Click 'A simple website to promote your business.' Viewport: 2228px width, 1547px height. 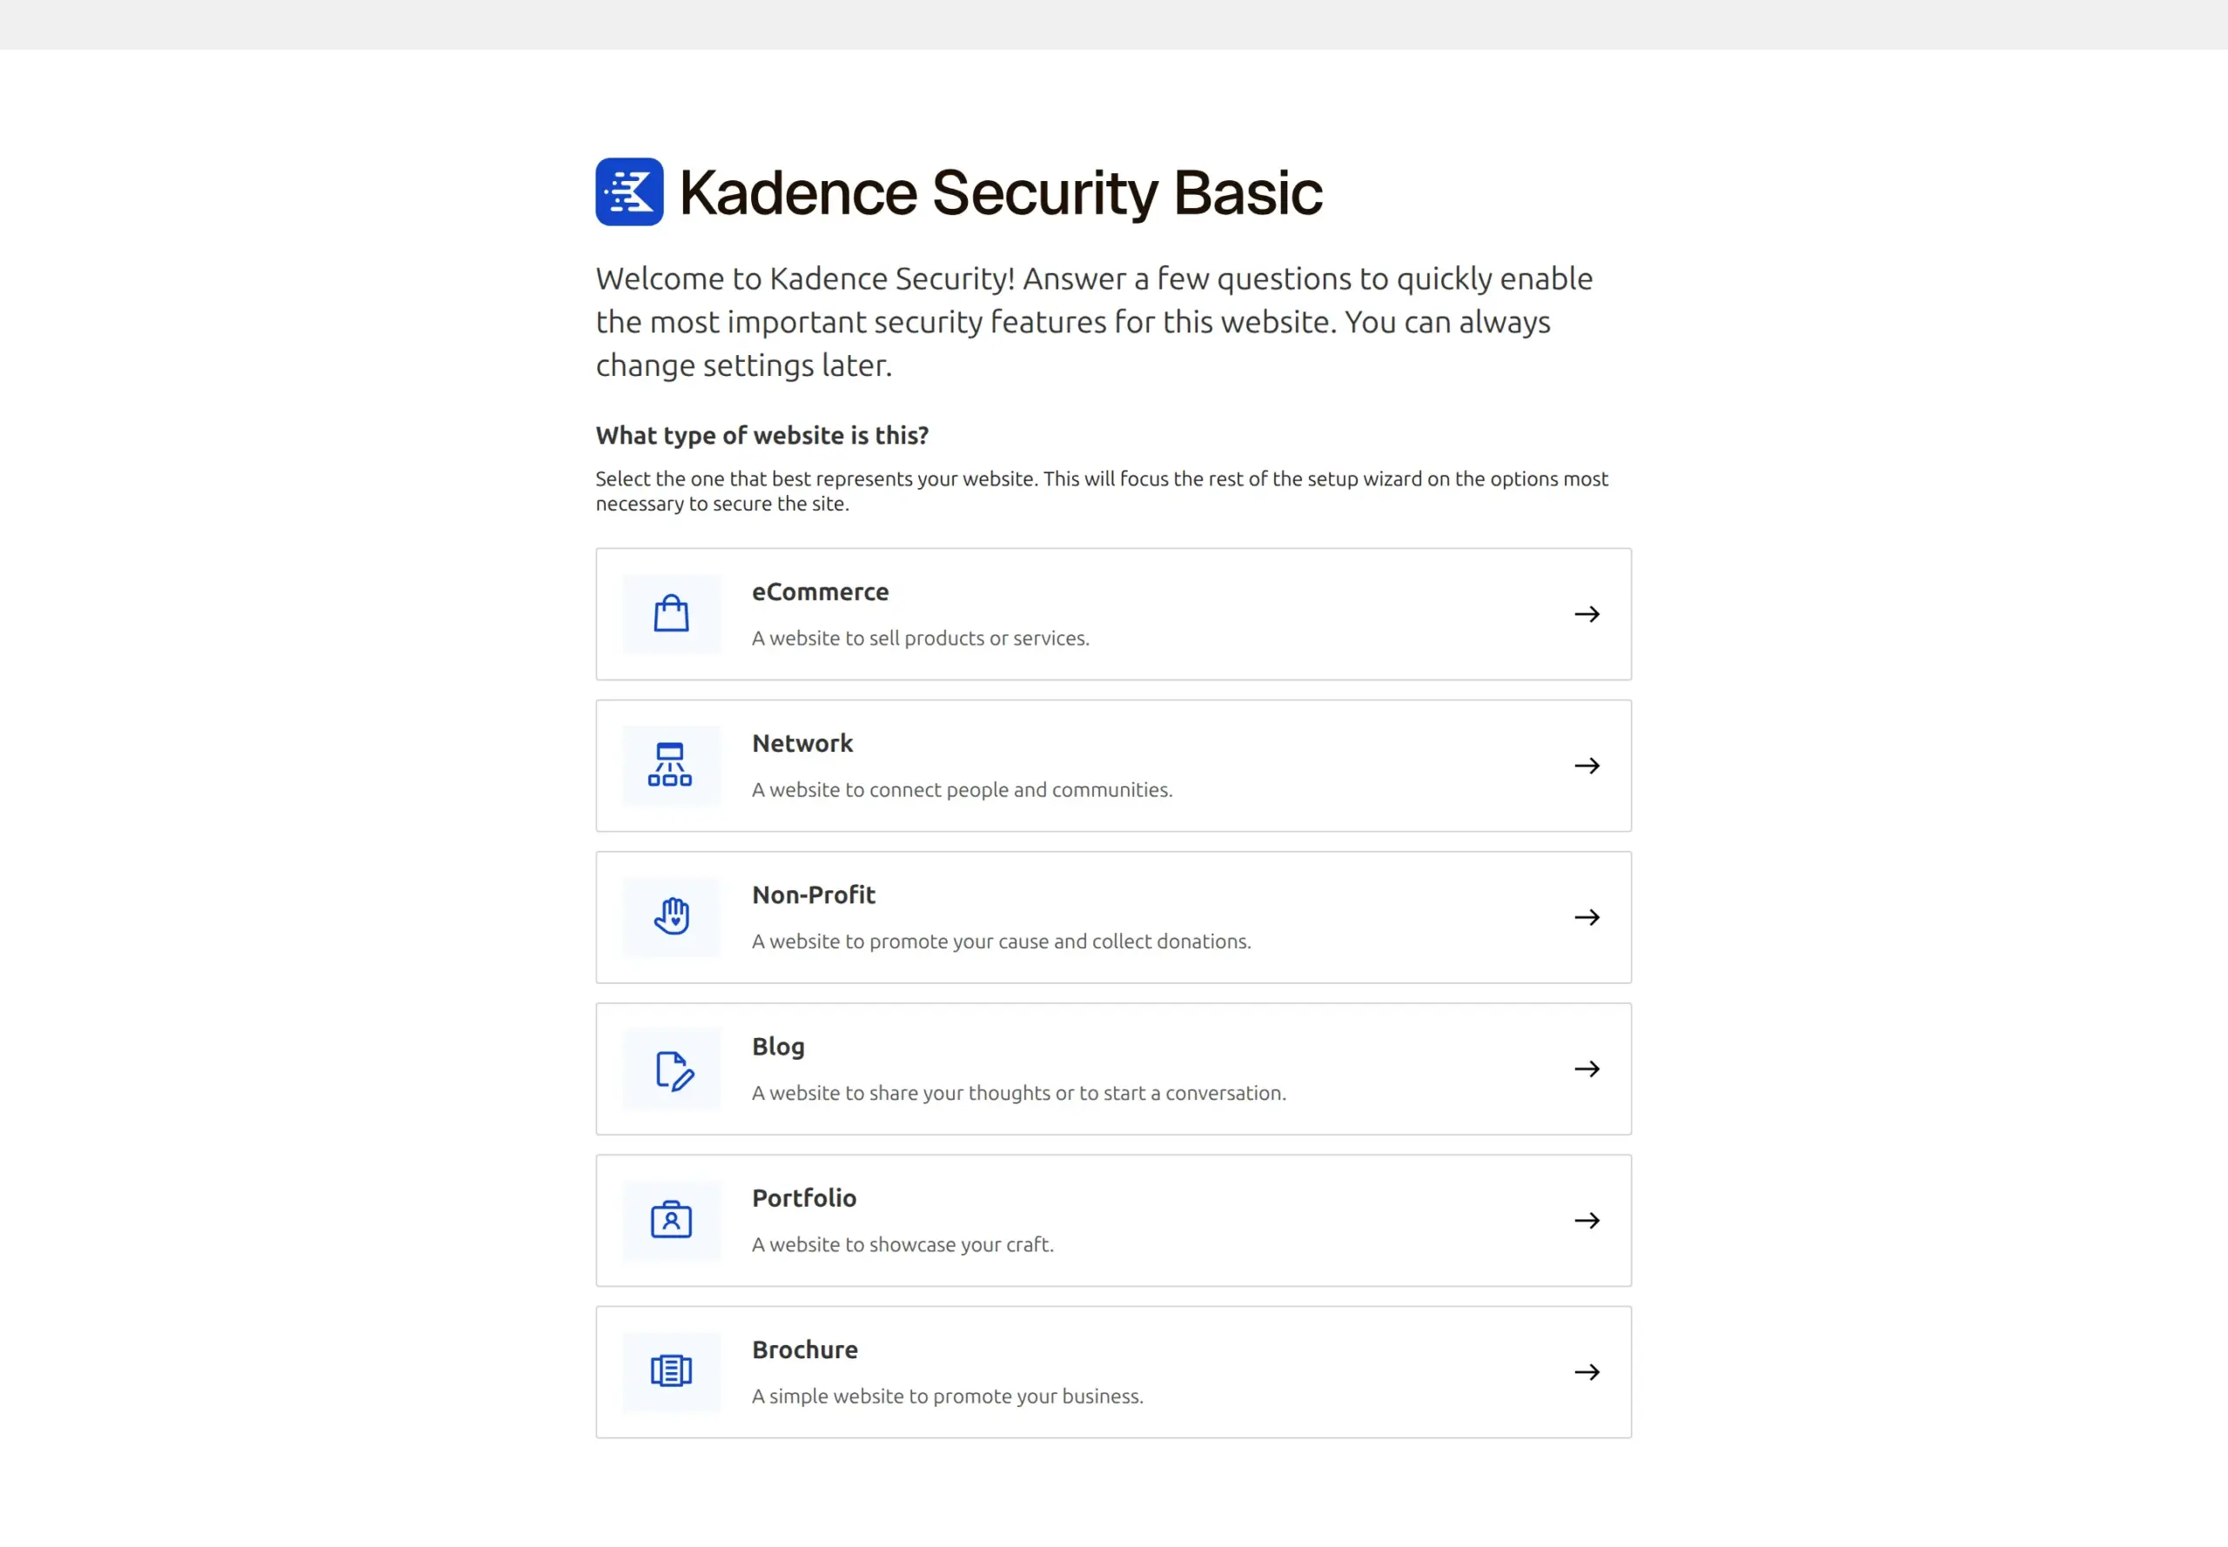[947, 1396]
